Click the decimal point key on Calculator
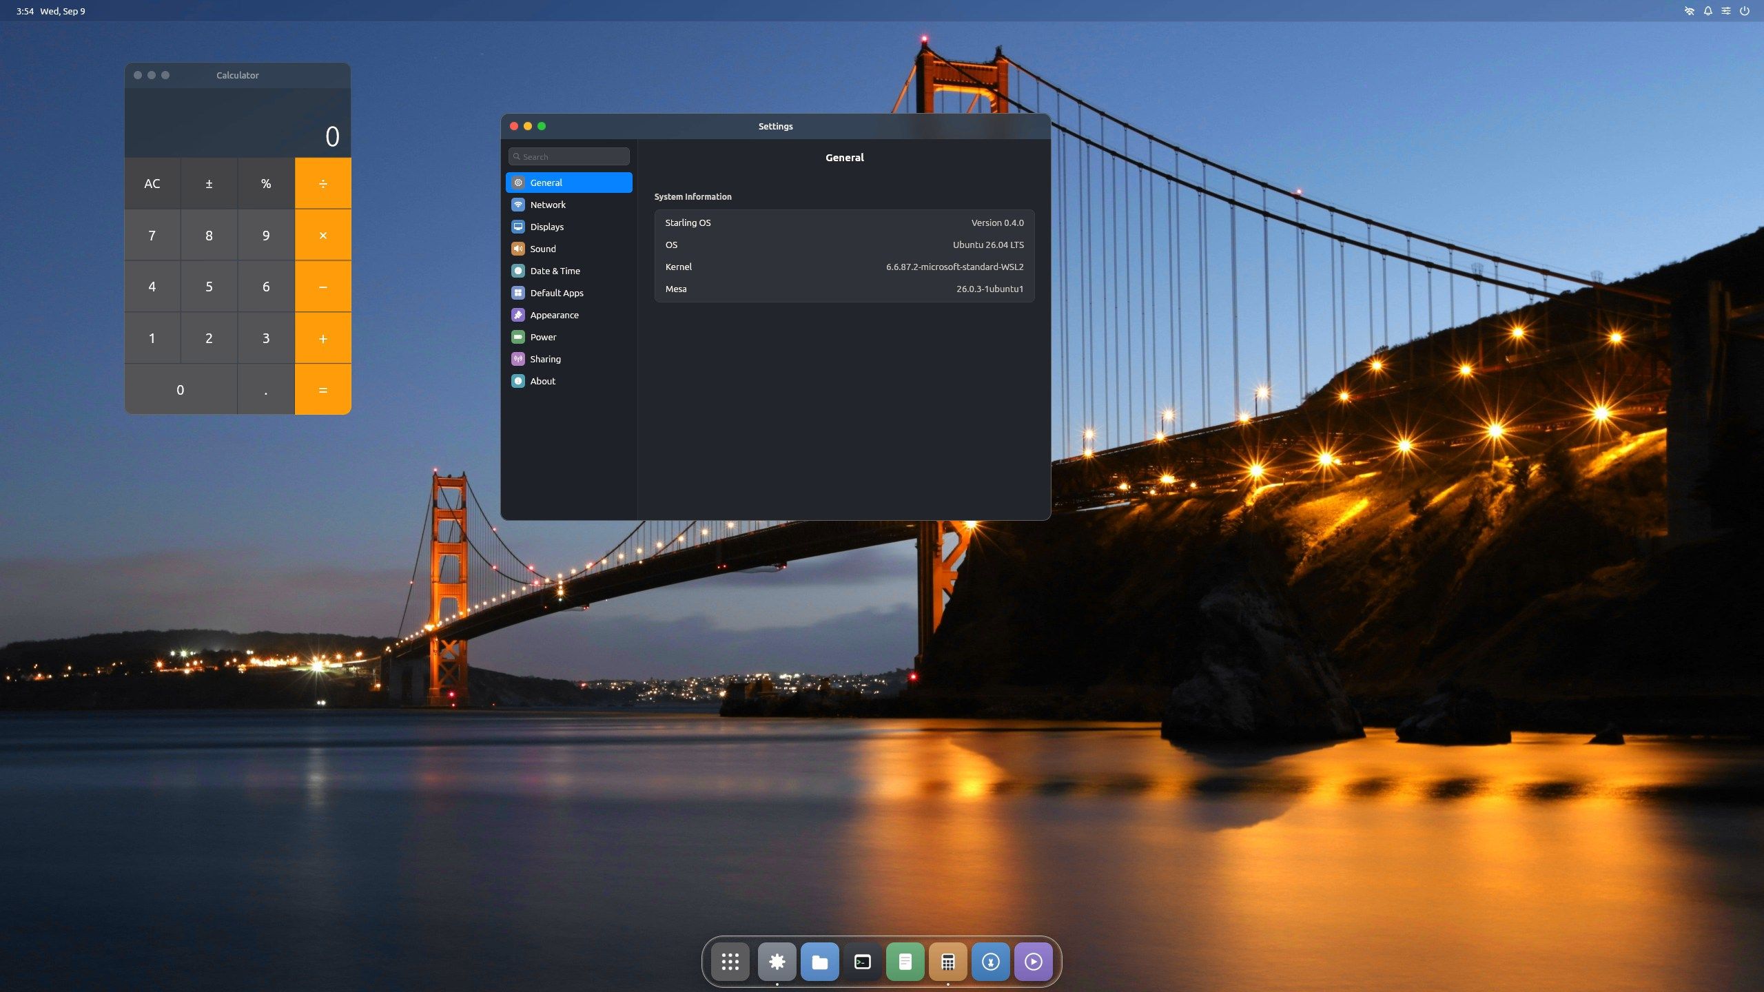1764x992 pixels. pos(266,390)
